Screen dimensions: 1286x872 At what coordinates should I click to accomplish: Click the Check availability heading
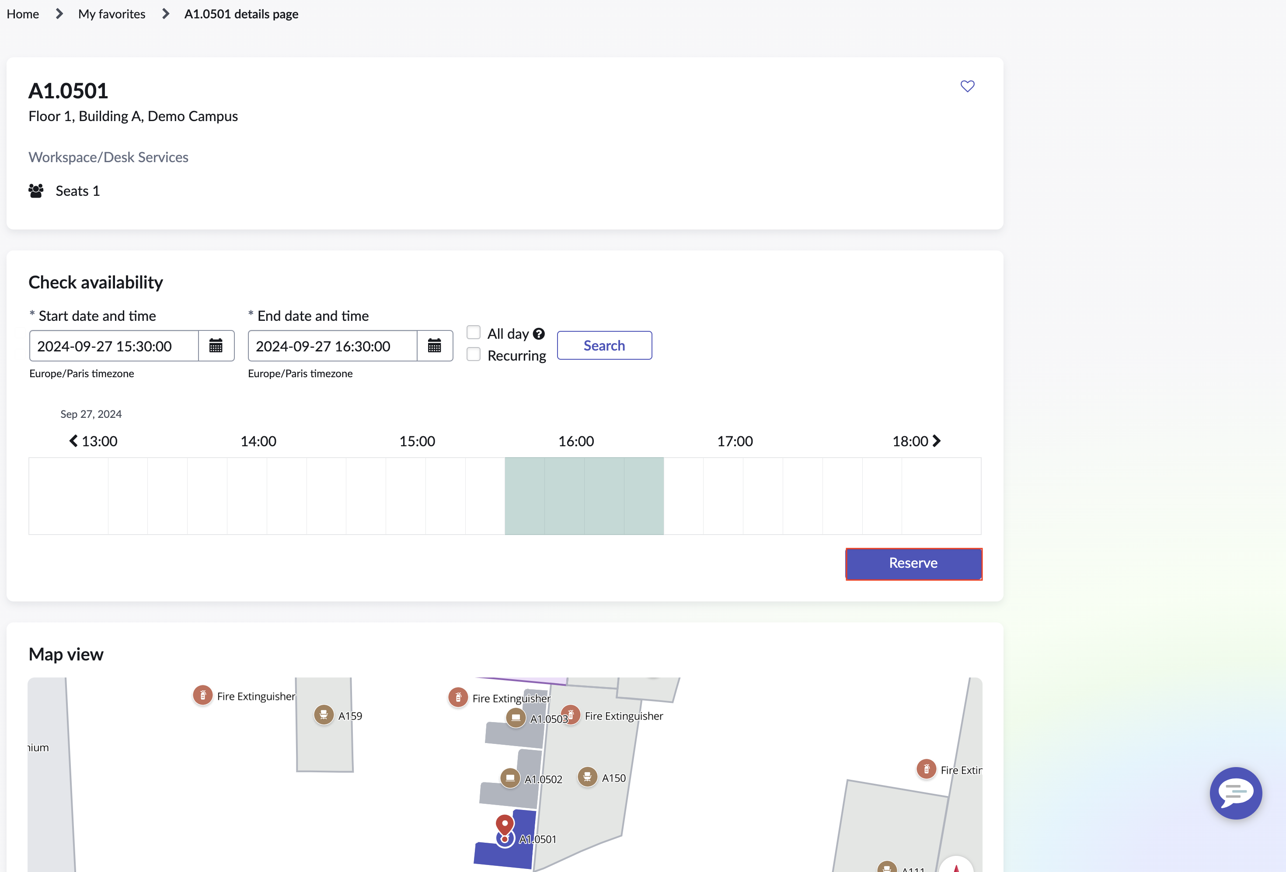[x=96, y=282]
